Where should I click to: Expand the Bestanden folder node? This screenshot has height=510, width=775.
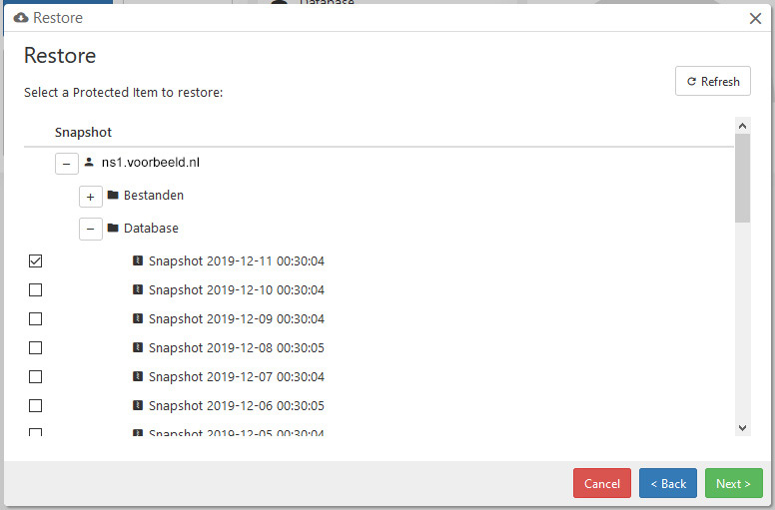91,197
